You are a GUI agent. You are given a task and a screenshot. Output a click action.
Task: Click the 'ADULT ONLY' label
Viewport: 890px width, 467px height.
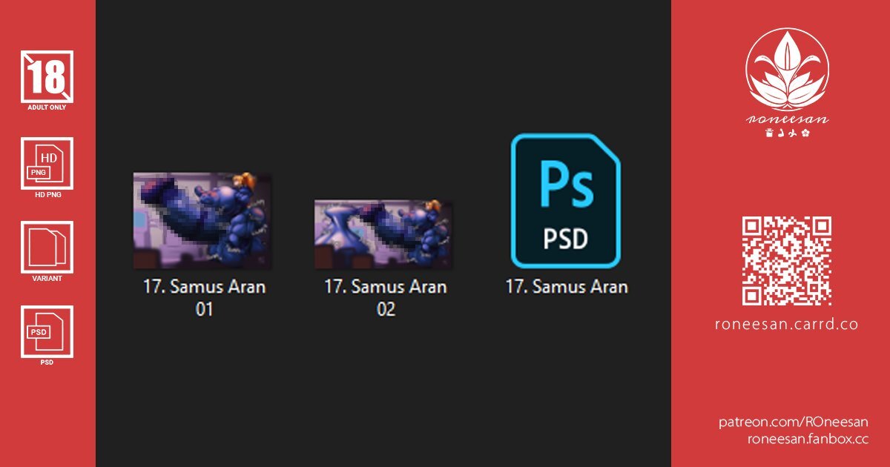coord(47,108)
